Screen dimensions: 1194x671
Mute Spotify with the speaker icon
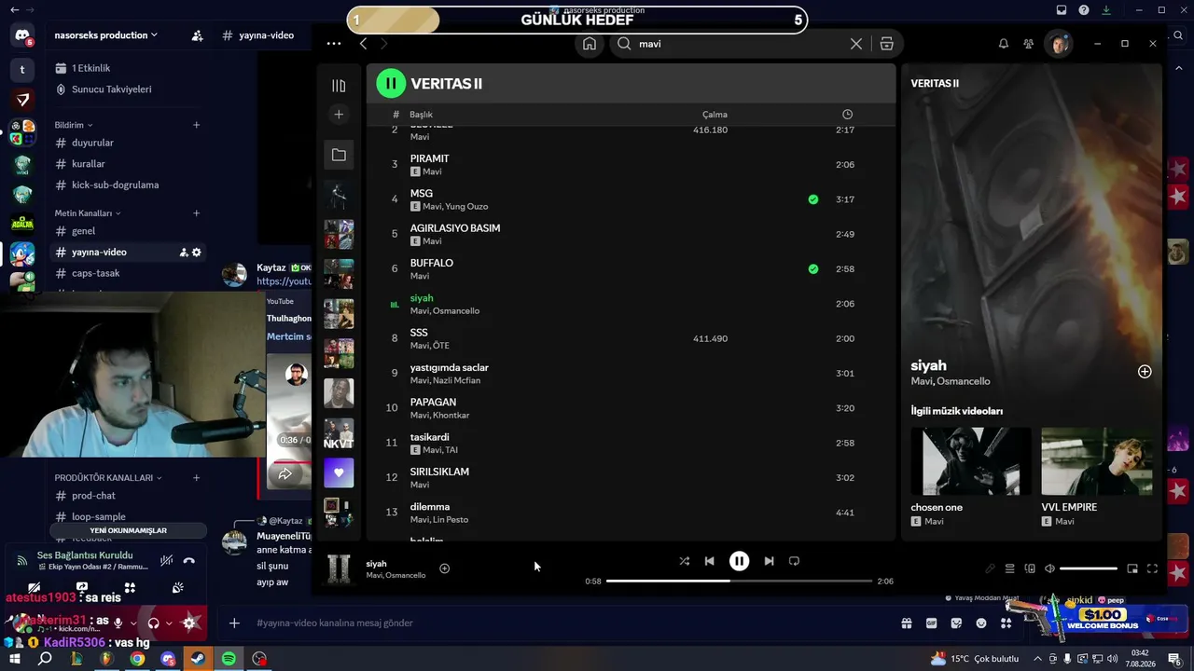1049,568
